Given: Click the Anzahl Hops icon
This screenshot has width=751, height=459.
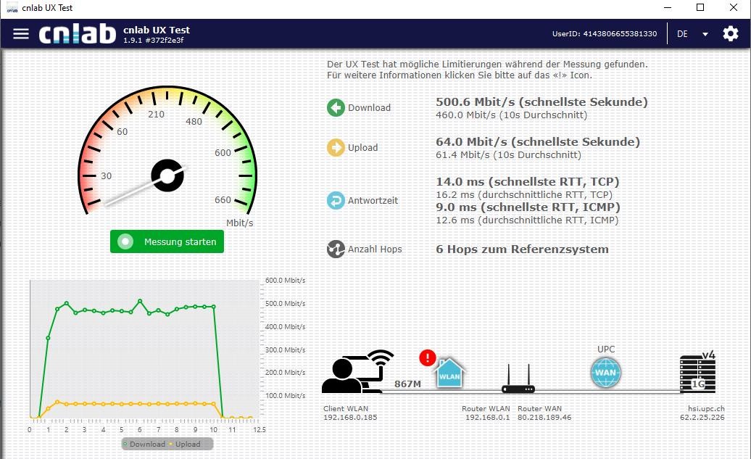Looking at the screenshot, I should coord(336,249).
